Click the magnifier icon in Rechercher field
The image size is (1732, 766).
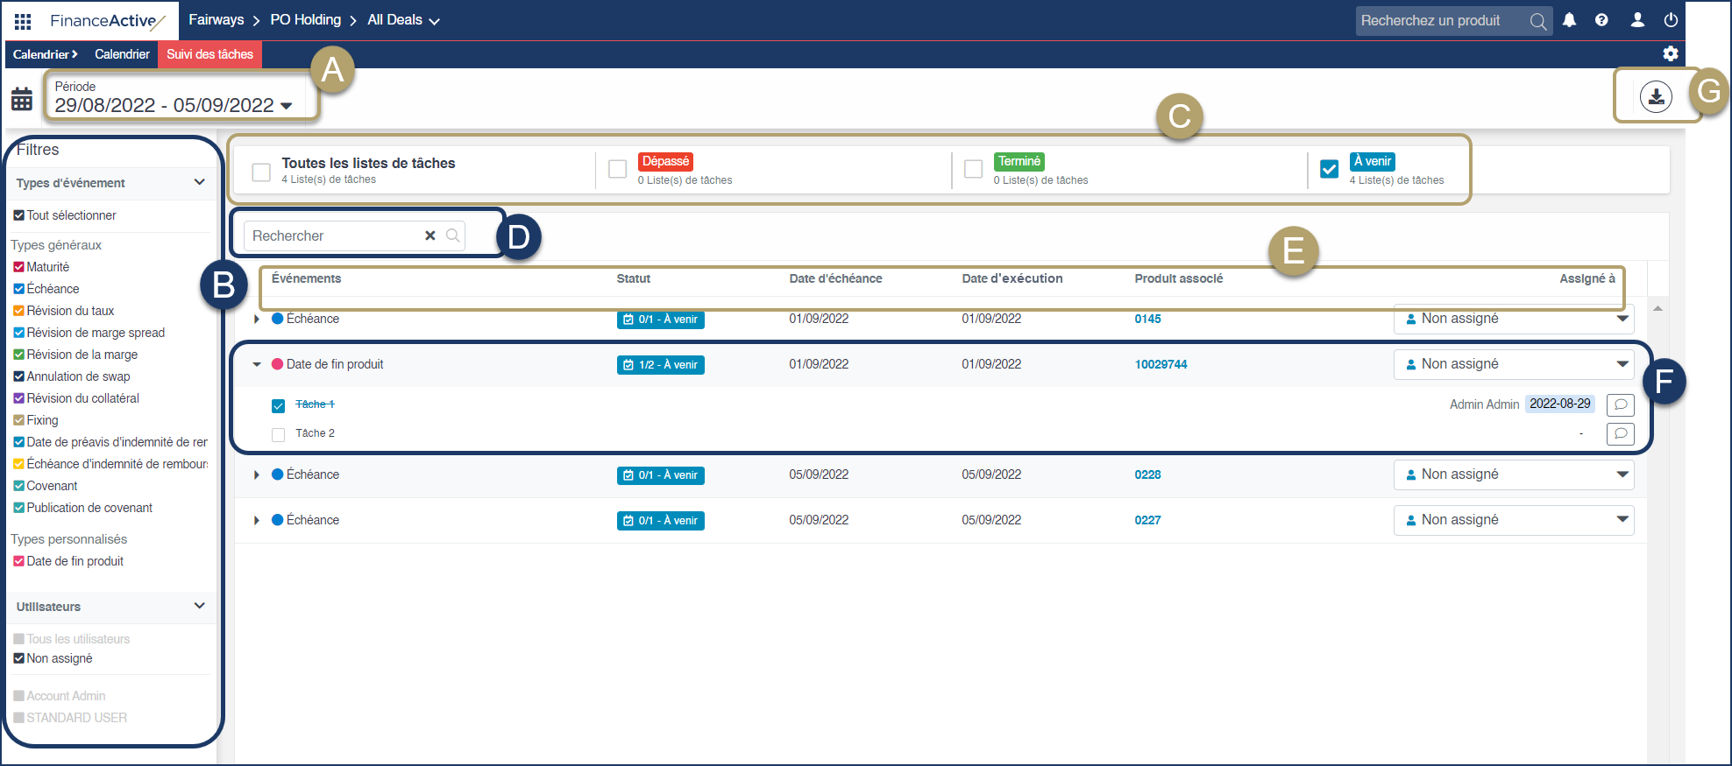pos(452,235)
